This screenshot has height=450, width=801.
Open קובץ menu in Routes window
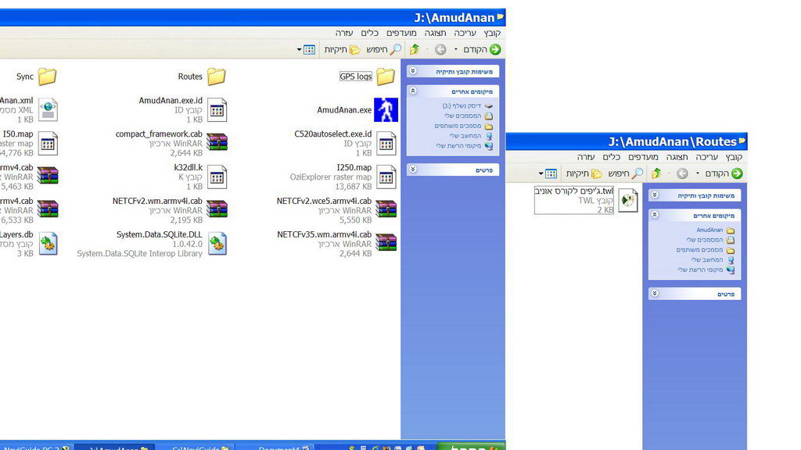point(734,157)
